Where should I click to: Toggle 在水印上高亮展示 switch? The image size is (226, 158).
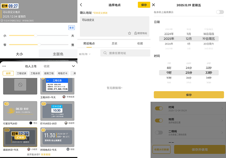tap(220, 12)
